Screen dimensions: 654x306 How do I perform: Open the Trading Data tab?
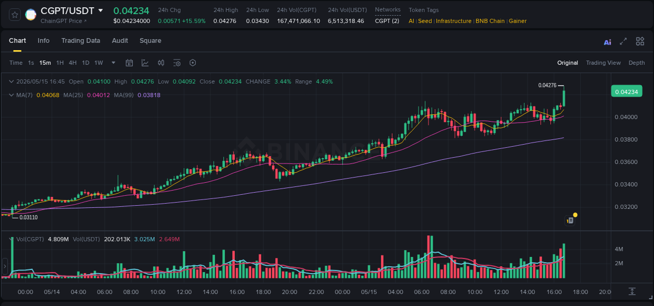[81, 41]
